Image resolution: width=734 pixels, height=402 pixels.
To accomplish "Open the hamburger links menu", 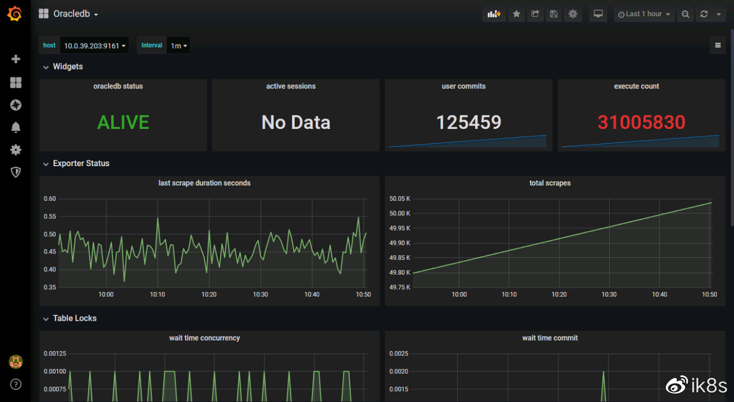I will click(x=718, y=46).
